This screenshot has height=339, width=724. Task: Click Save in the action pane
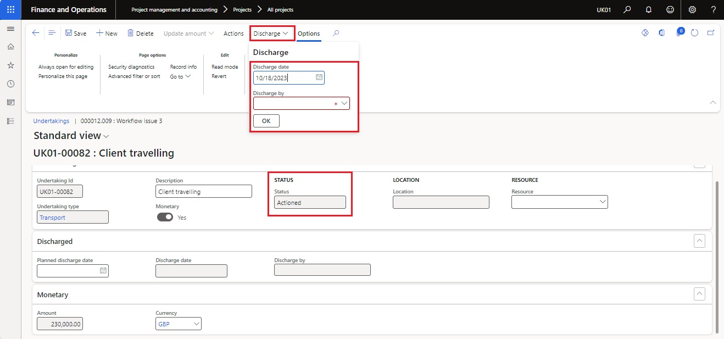76,34
